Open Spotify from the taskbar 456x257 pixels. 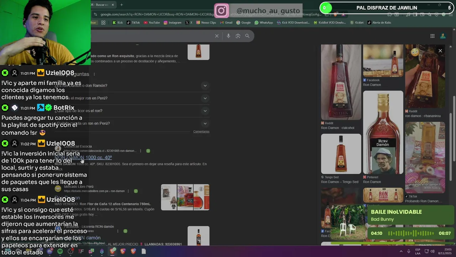[60, 251]
